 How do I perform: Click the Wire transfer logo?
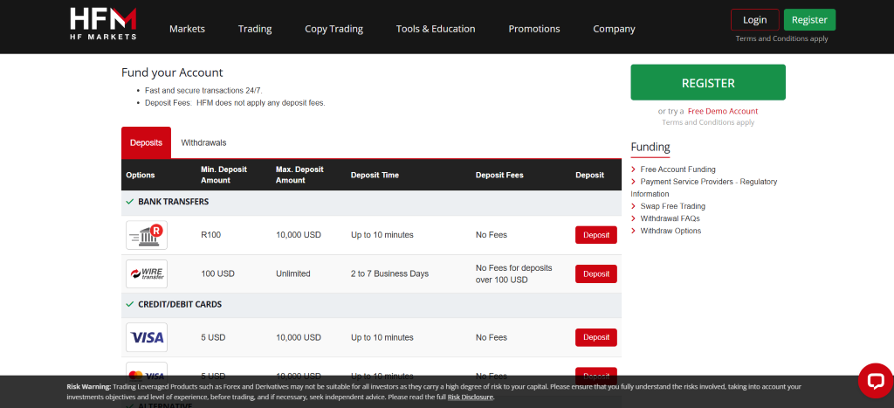147,274
